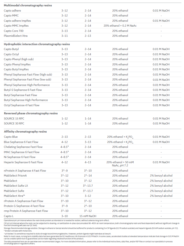Image resolution: width=184 pixels, height=246 pixels.
Task: Click 'Phenyl Sepharose Fast Flow (high sub)' name
Action: coord(28,74)
